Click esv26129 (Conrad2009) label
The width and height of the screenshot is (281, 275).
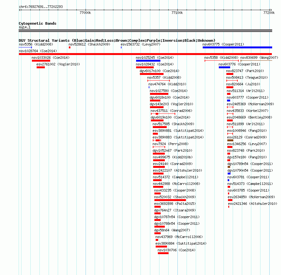247,137
